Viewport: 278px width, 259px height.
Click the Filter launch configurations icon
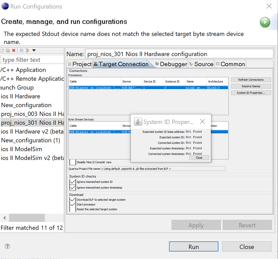pyautogui.click(x=27, y=50)
